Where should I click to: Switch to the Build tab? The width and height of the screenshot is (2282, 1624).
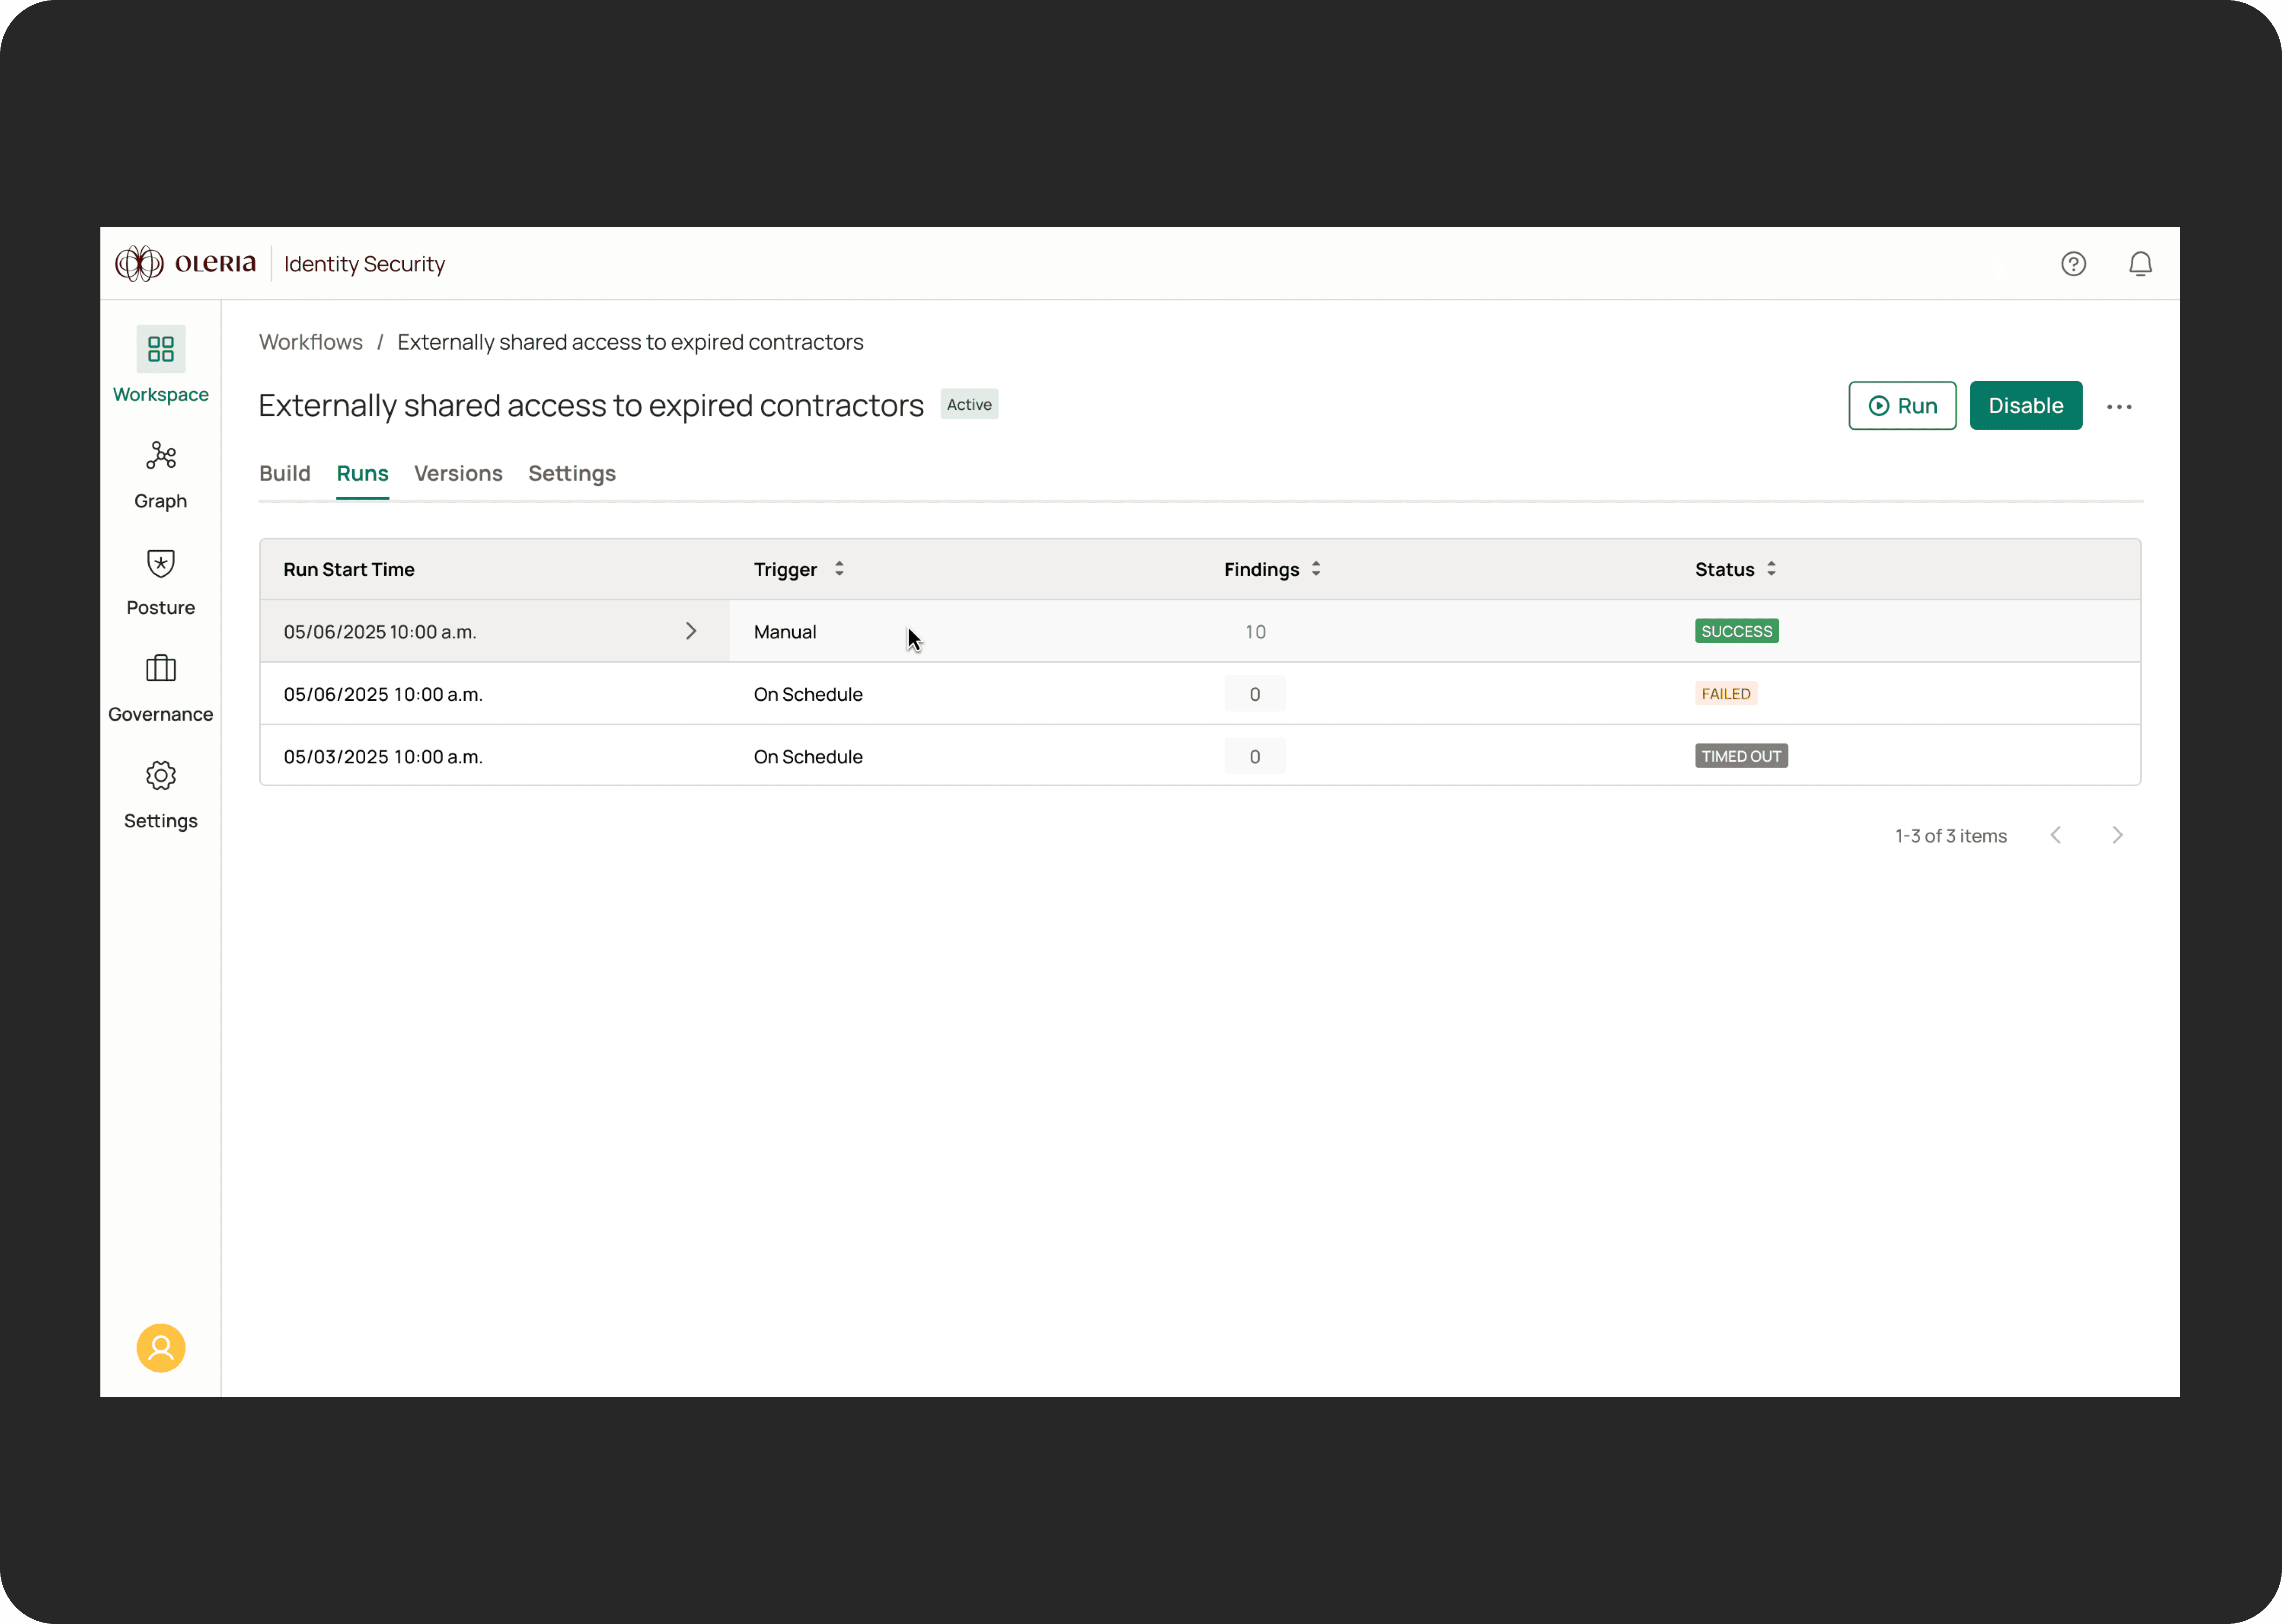pyautogui.click(x=285, y=473)
